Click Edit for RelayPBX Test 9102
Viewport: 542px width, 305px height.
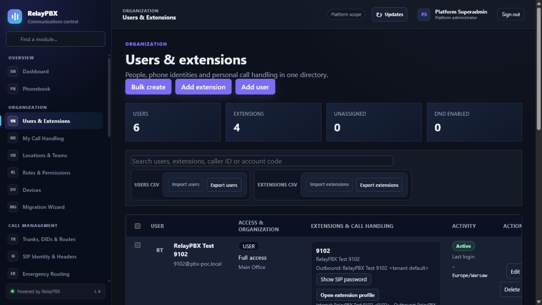tap(515, 272)
